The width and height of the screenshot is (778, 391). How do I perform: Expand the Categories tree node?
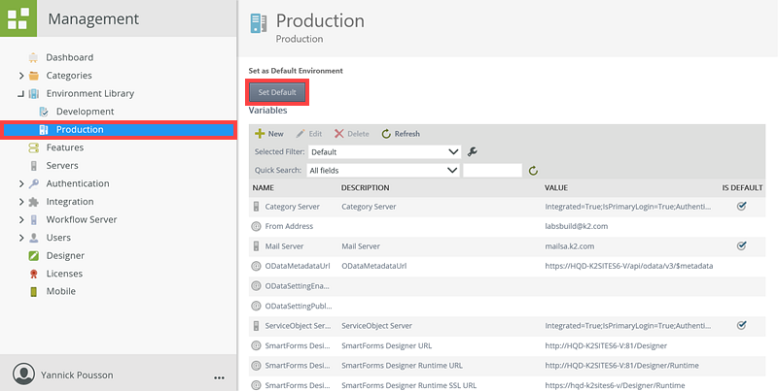(21, 76)
